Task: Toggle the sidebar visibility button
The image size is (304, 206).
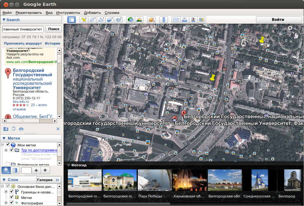Action: [72, 20]
